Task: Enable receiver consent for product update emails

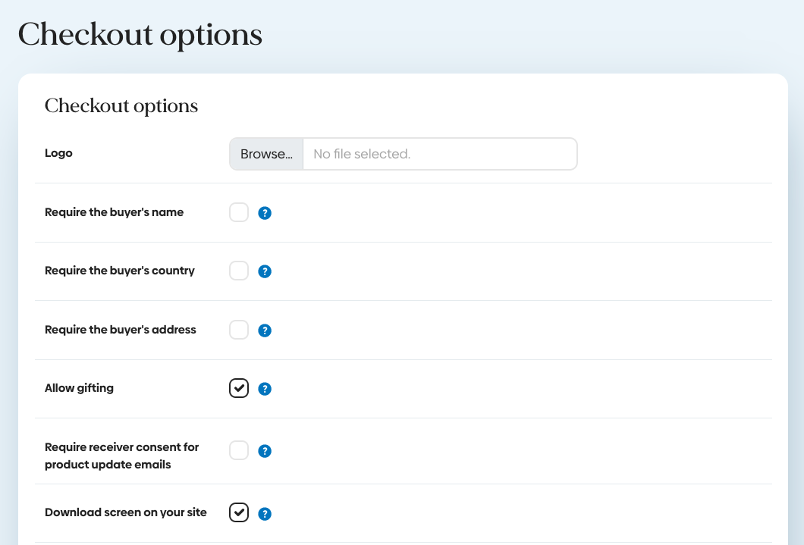Action: 239,450
